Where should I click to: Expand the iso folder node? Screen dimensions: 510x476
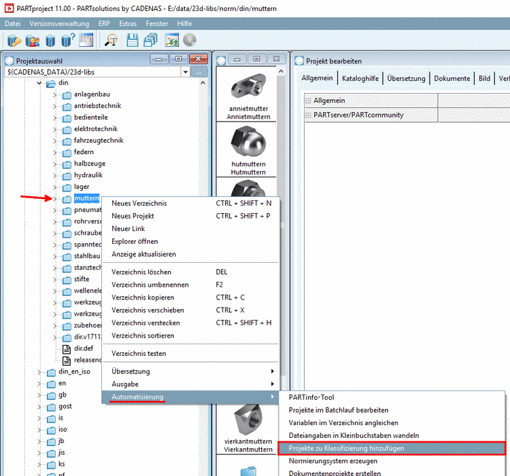(x=39, y=430)
